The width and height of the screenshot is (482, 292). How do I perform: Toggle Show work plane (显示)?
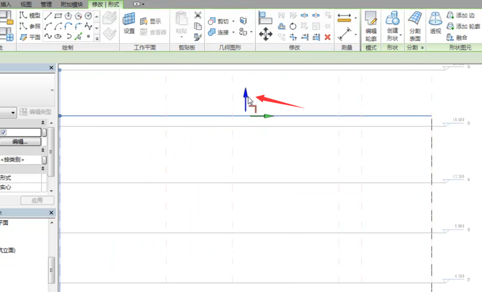tap(151, 21)
